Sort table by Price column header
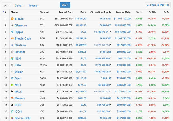173x121 pixels. pos(83,12)
